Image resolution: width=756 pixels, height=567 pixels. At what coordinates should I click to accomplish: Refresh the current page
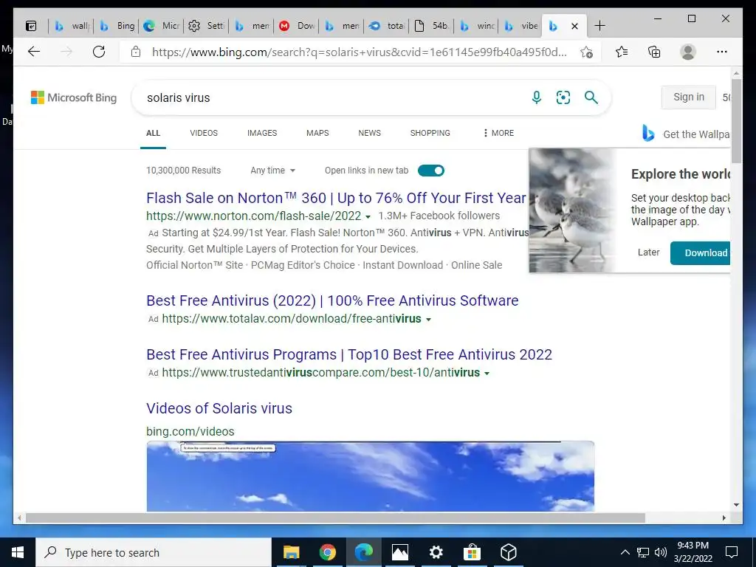(x=99, y=52)
